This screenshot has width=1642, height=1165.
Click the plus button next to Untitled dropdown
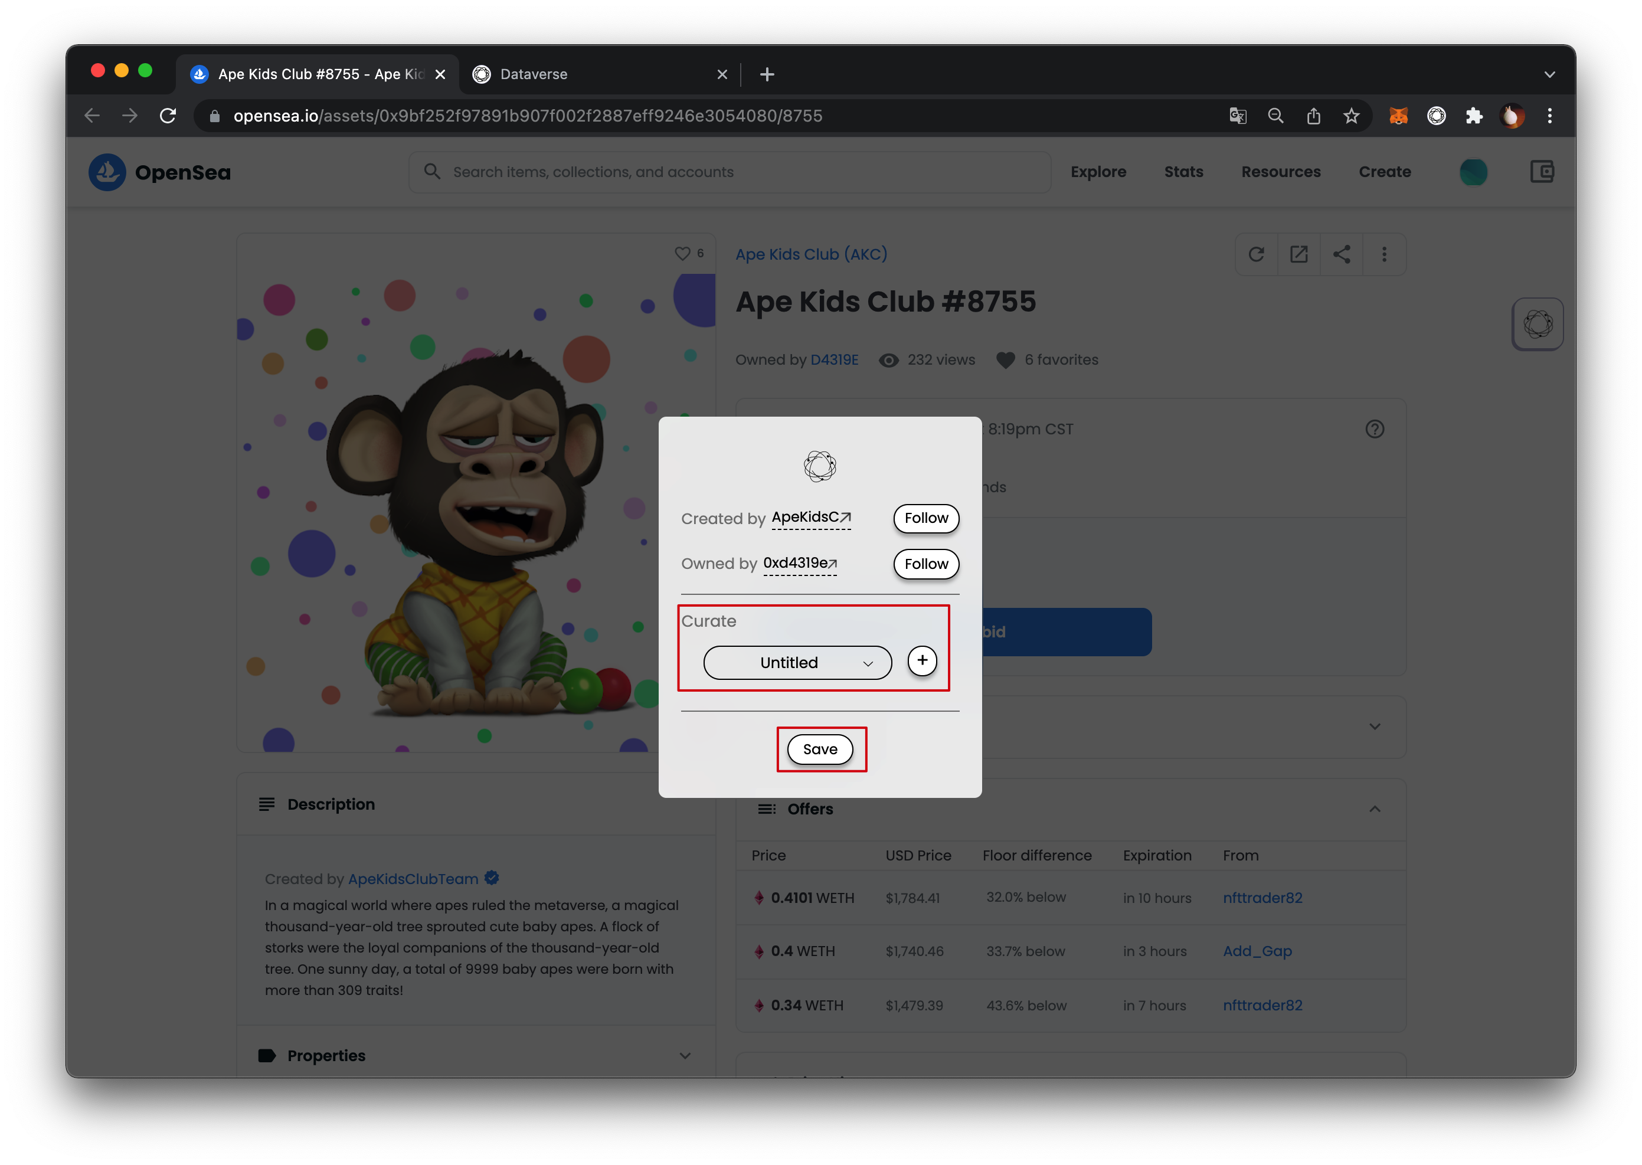pyautogui.click(x=922, y=660)
